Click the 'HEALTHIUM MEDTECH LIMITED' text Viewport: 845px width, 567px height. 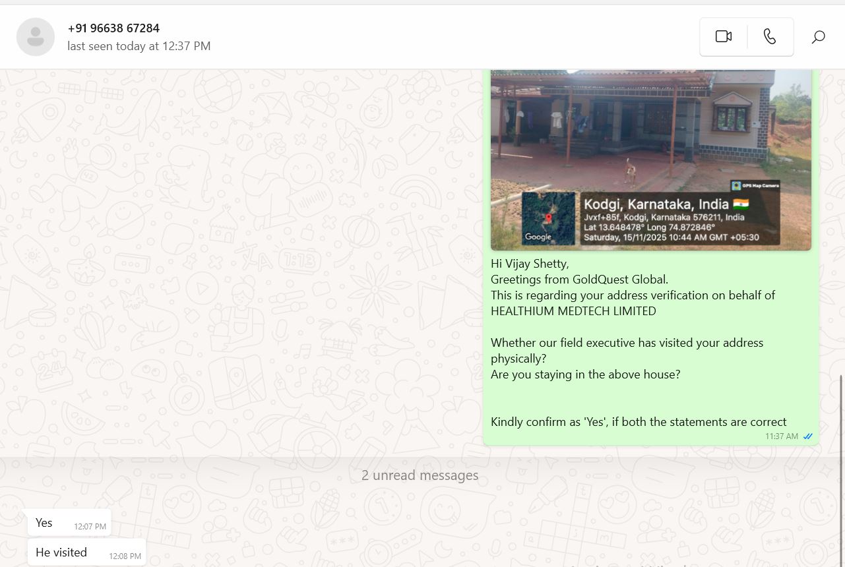pyautogui.click(x=573, y=311)
